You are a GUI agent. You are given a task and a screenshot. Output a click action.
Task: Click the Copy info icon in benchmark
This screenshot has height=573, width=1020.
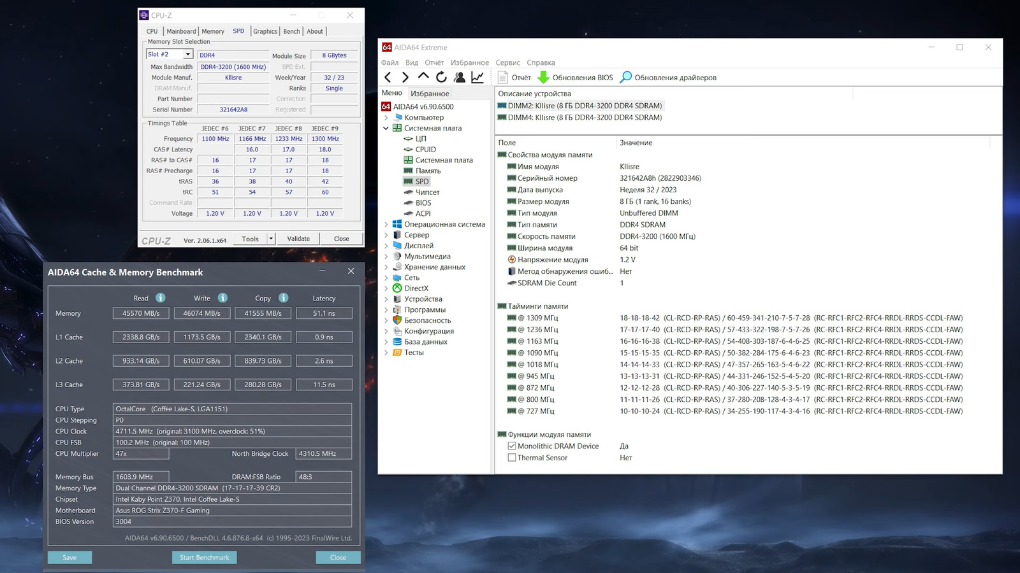pyautogui.click(x=283, y=298)
